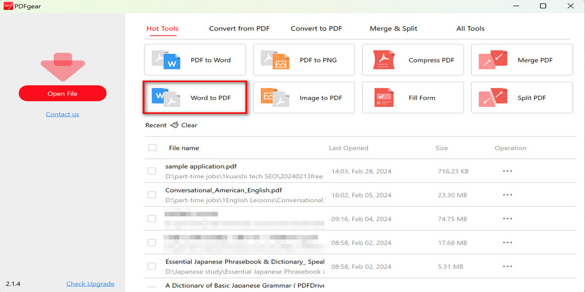The image size is (585, 292).
Task: Click the Size column header
Action: [441, 148]
